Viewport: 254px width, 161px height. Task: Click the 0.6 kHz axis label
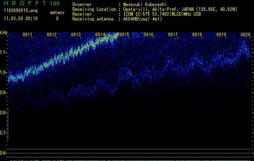click(x=4, y=153)
